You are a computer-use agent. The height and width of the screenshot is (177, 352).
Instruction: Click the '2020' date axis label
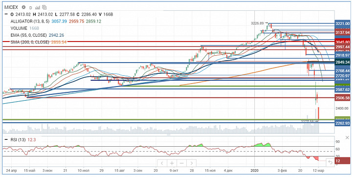point(254,171)
